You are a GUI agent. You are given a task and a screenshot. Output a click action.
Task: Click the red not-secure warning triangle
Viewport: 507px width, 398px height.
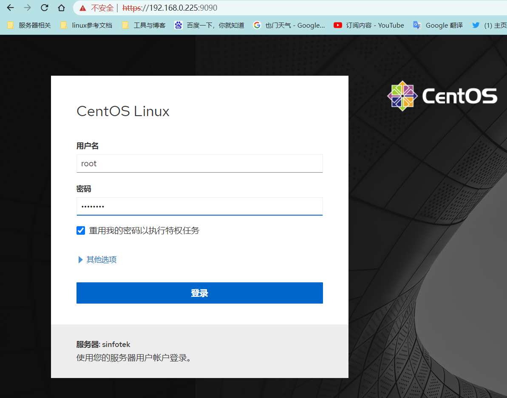coord(82,8)
